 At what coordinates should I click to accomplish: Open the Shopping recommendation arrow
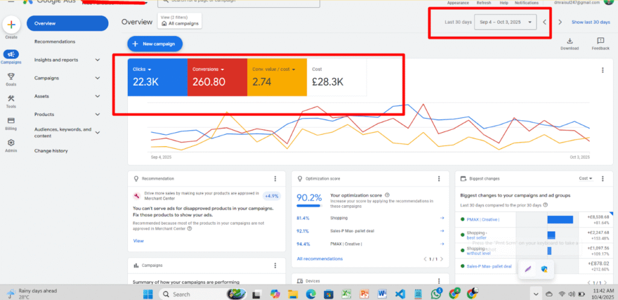pyautogui.click(x=442, y=218)
